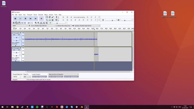Skip to End of the project
The height and width of the screenshot is (109, 194).
(35, 18)
